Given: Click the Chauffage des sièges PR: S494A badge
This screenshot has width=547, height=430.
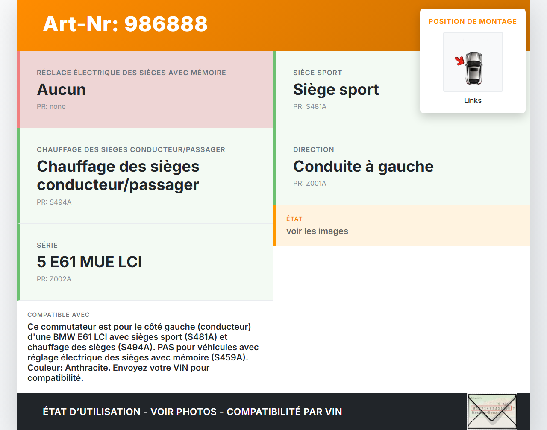Looking at the screenshot, I should 54,202.
